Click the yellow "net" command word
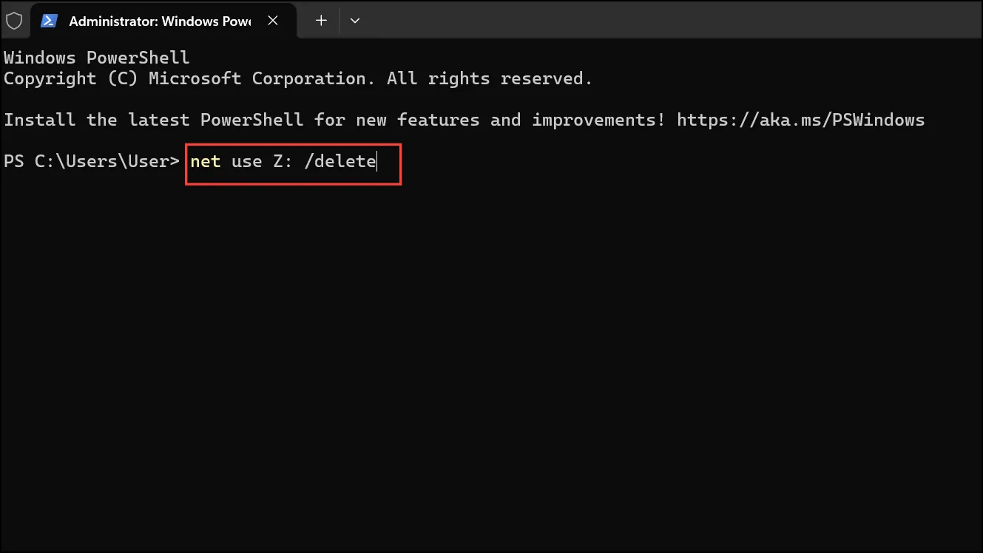 206,161
